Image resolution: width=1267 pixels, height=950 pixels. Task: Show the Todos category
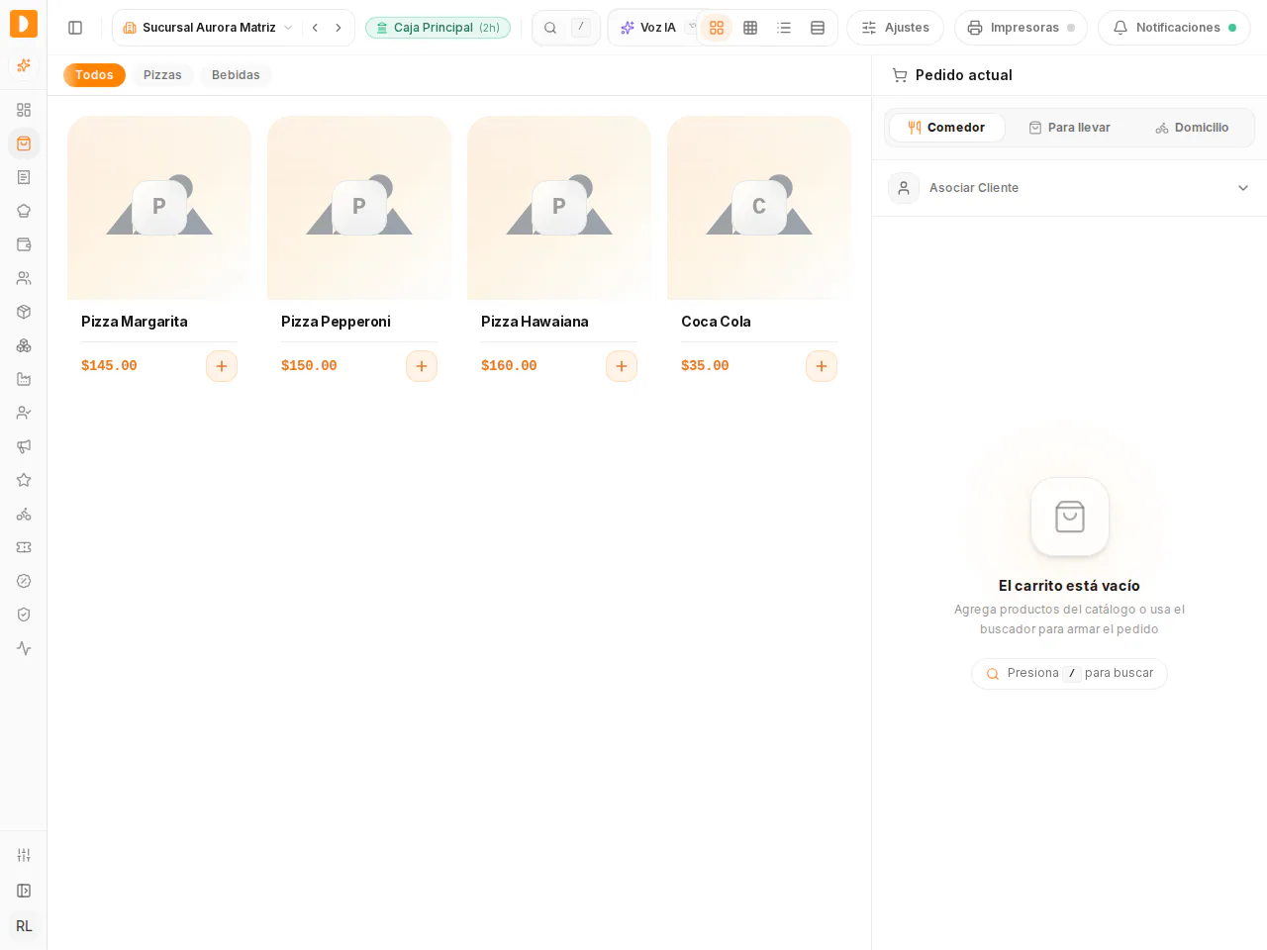pos(95,75)
